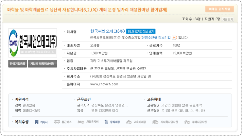Click the 주택자금지원 house icon
This screenshot has width=242, height=136.
(x=187, y=122)
